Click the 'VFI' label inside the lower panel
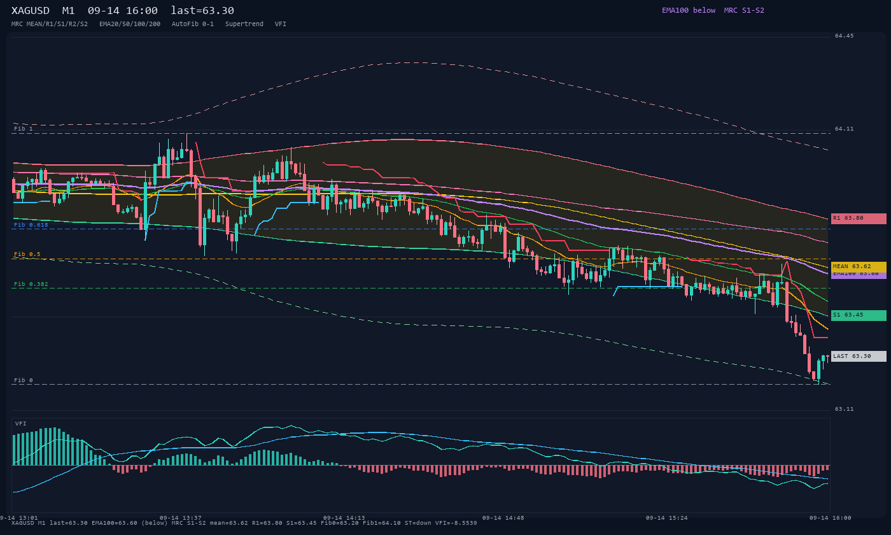Viewport: 891px width, 535px height. click(x=21, y=424)
